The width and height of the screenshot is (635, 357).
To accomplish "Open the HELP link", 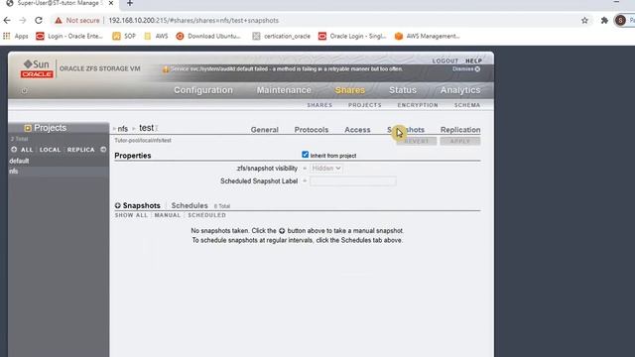I will (x=473, y=60).
